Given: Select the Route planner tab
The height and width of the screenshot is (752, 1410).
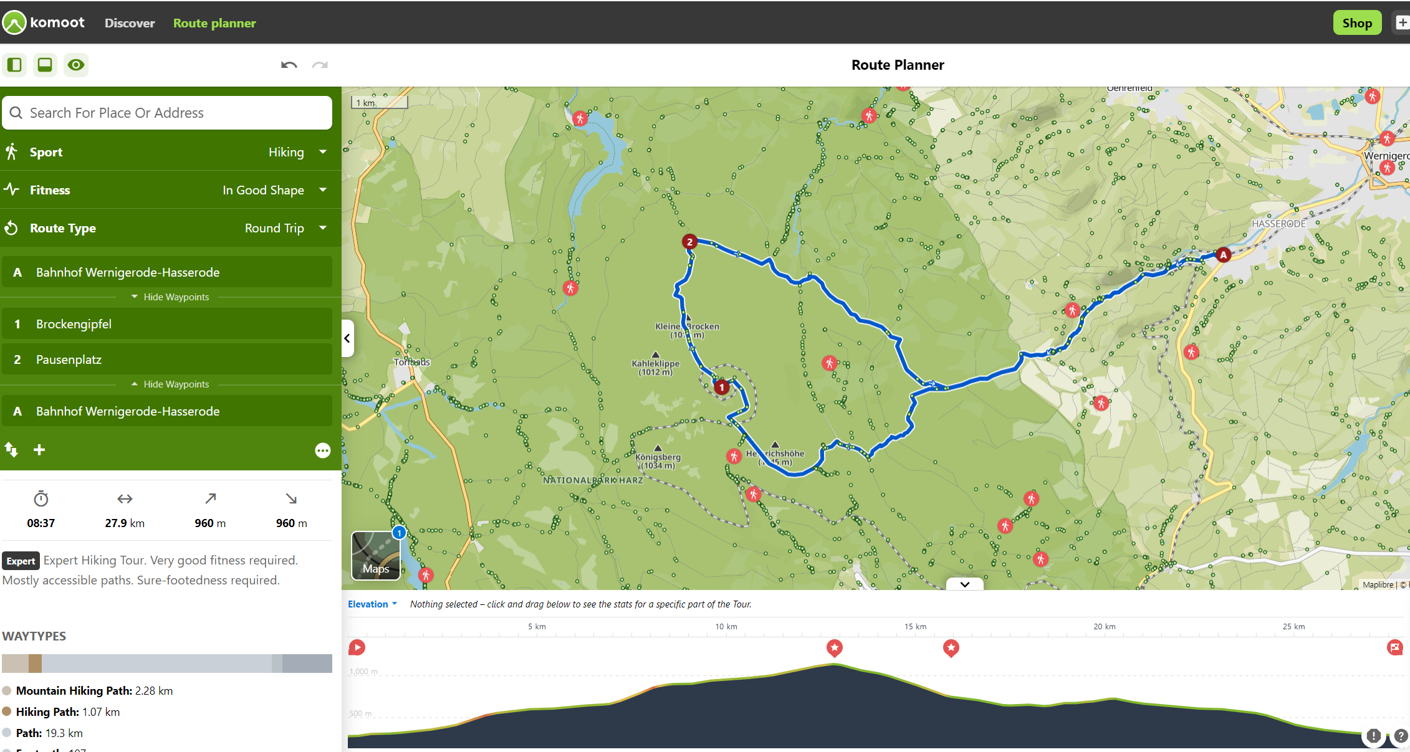Looking at the screenshot, I should [214, 23].
